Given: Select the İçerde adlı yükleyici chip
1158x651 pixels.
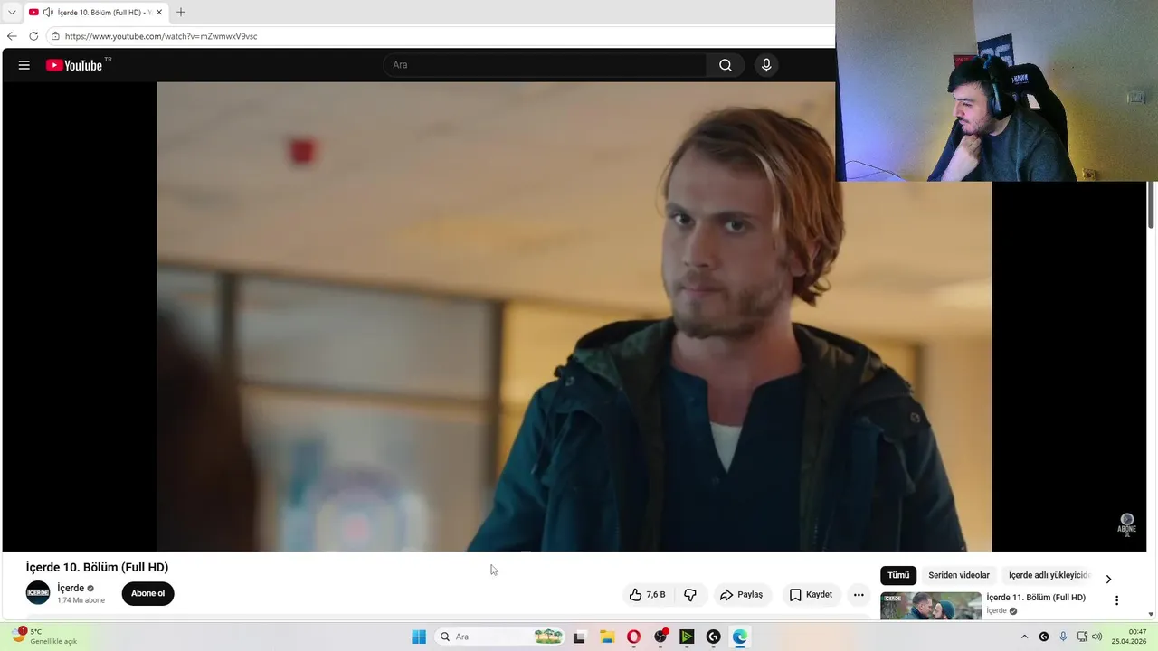Looking at the screenshot, I should [1049, 575].
